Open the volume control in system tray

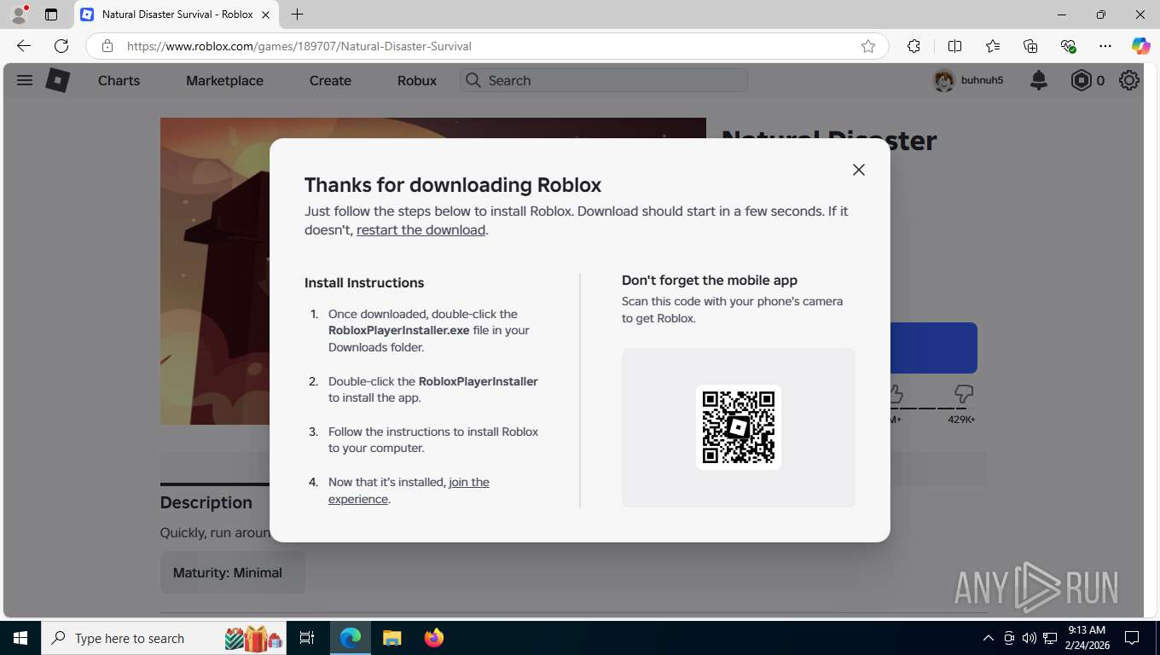point(1029,638)
